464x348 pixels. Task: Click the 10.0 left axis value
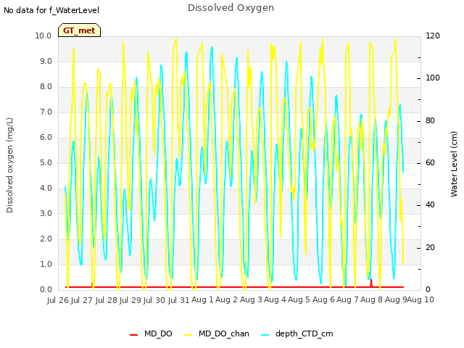pyautogui.click(x=43, y=36)
